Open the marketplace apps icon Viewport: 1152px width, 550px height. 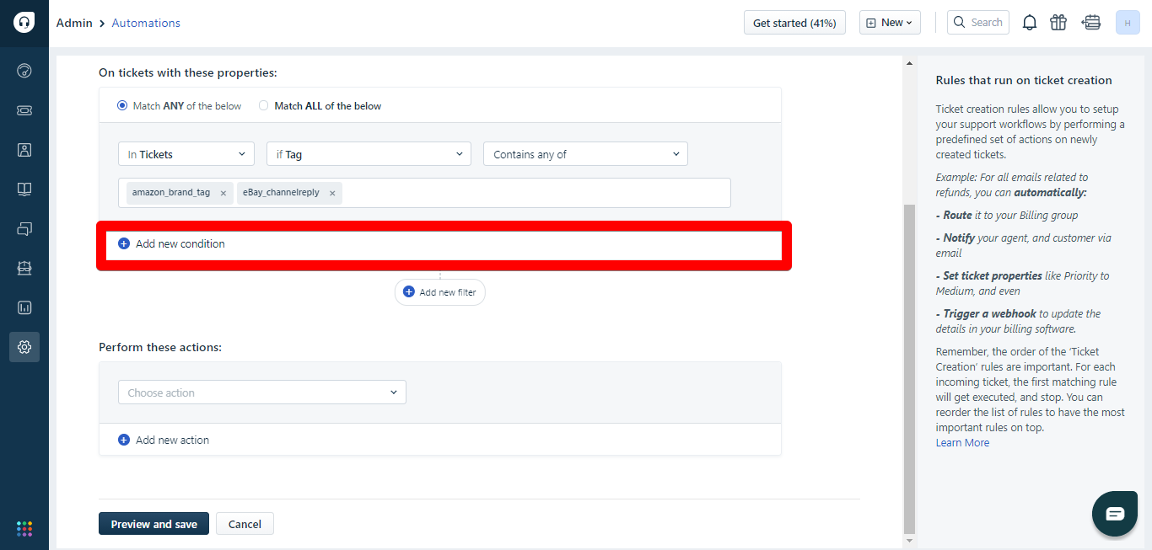[x=1092, y=23]
